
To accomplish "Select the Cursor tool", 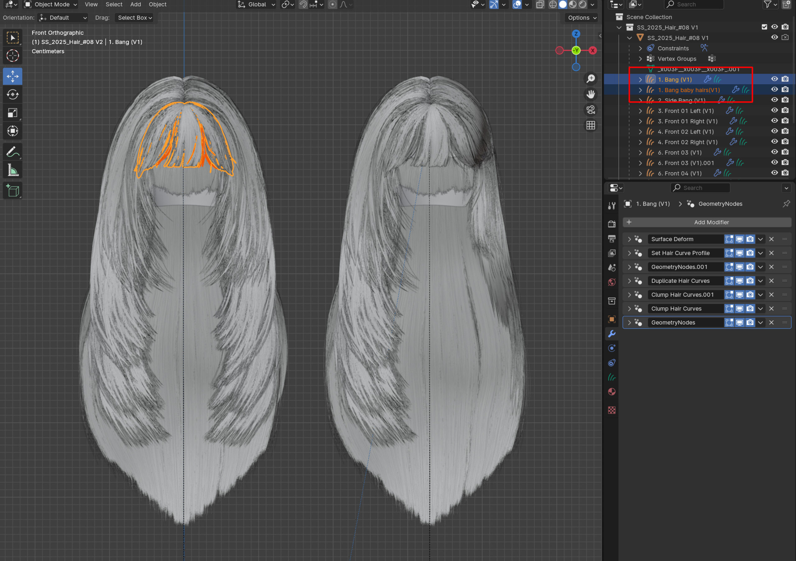I will tap(12, 55).
